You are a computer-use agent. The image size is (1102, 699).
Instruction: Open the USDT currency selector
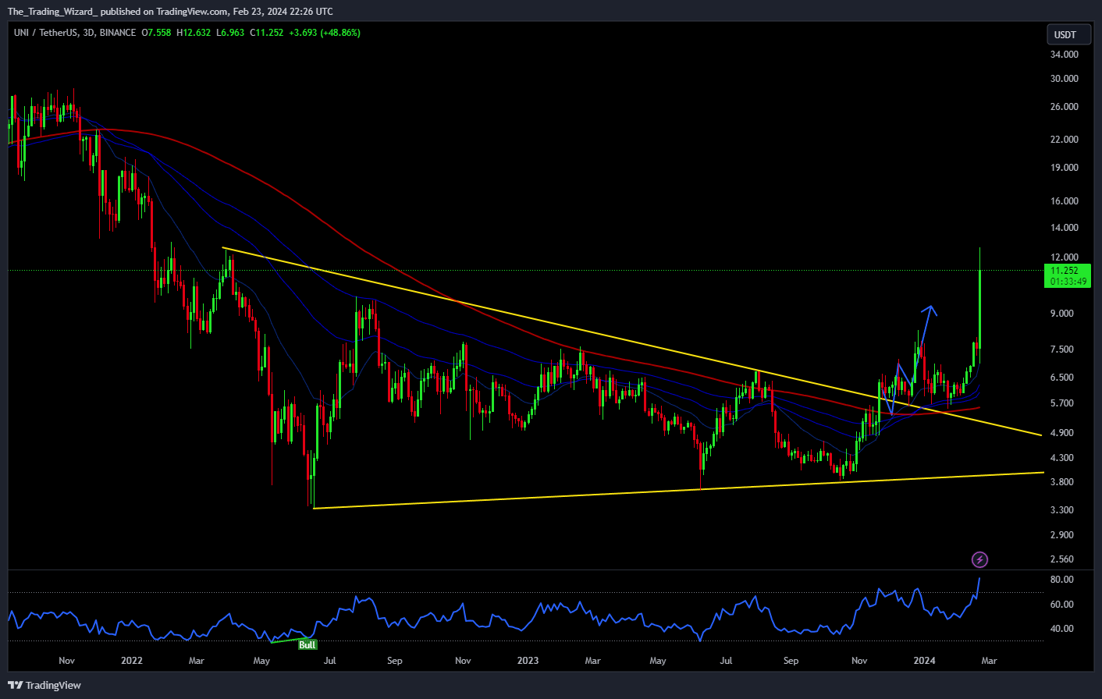coord(1068,34)
